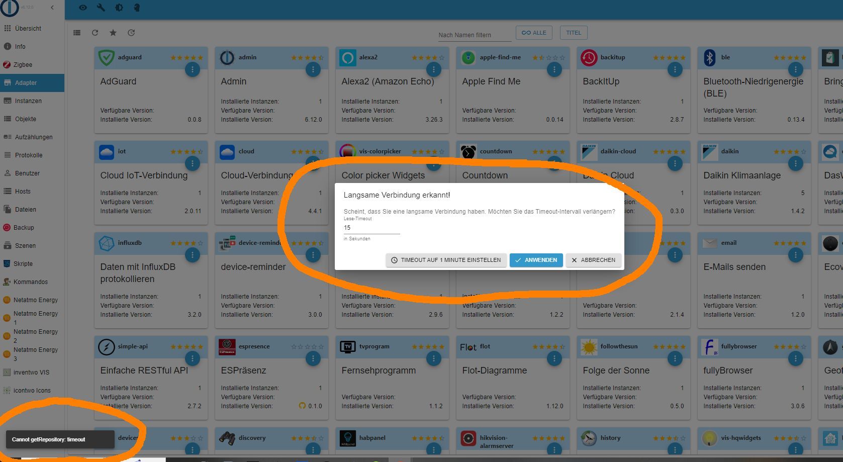Open Aufzählungen in the sidebar
This screenshot has width=843, height=462.
32,137
